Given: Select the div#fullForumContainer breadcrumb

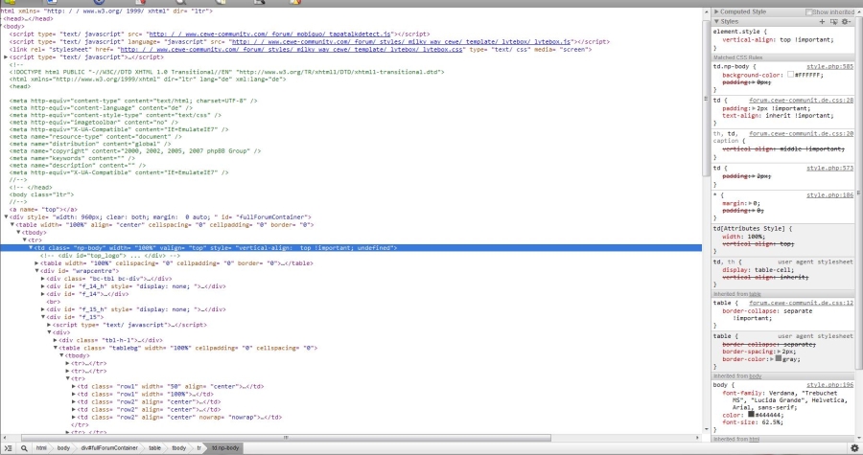Looking at the screenshot, I should tap(110, 447).
